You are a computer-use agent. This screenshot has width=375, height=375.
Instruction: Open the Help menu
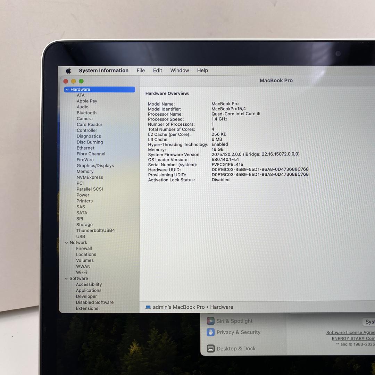coord(202,70)
